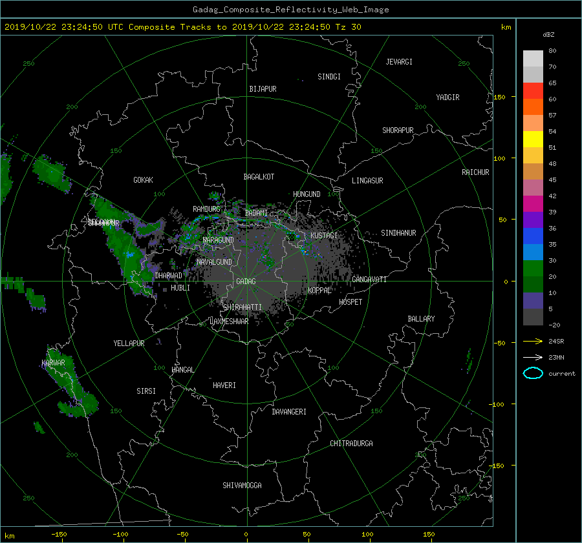
Task: Click the HANGAL city label
Action: click(183, 370)
